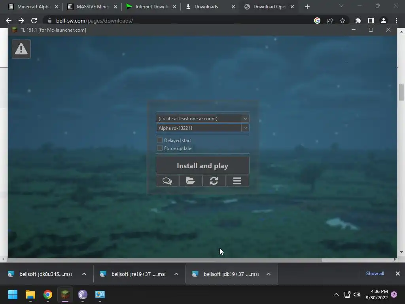Close the Download OpenJDK tab

coord(292,7)
